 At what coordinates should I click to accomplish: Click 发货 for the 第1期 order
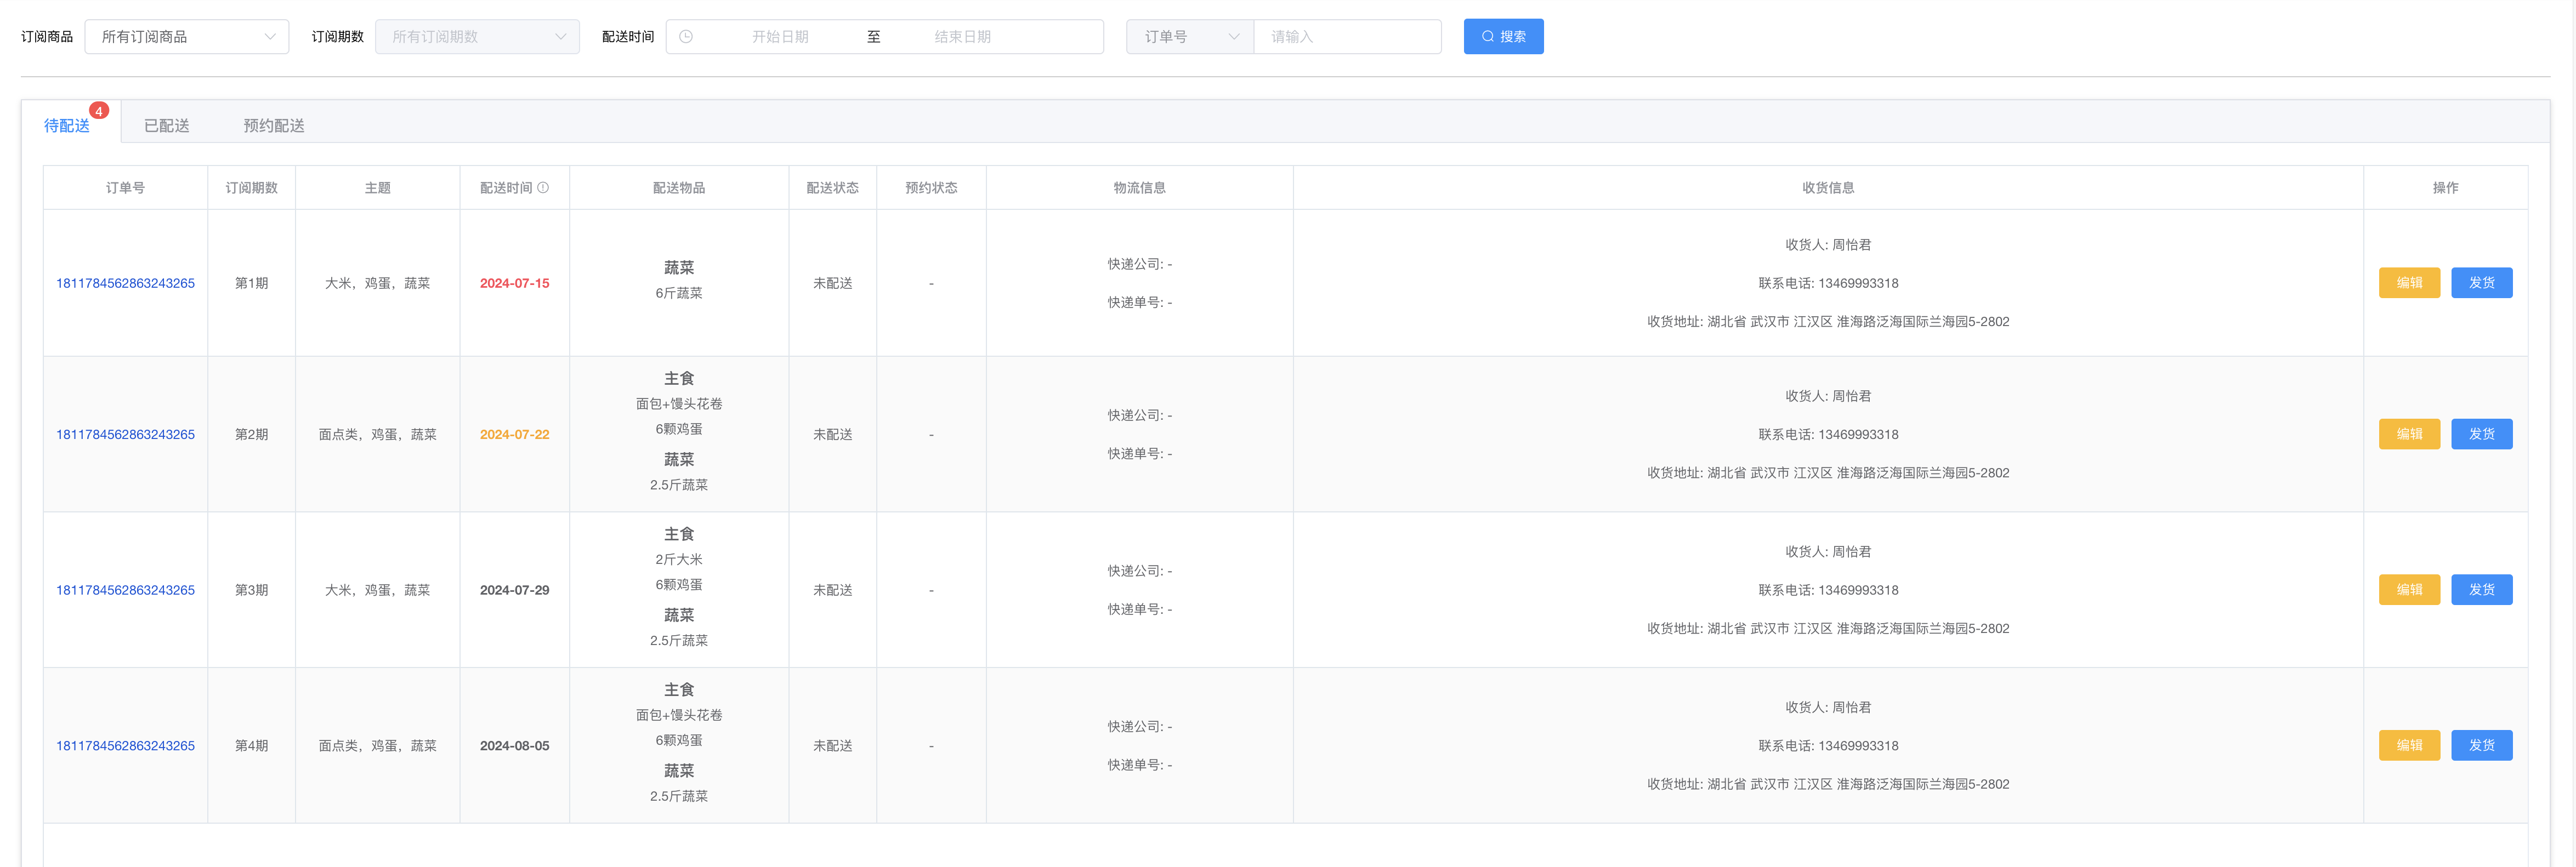tap(2481, 283)
